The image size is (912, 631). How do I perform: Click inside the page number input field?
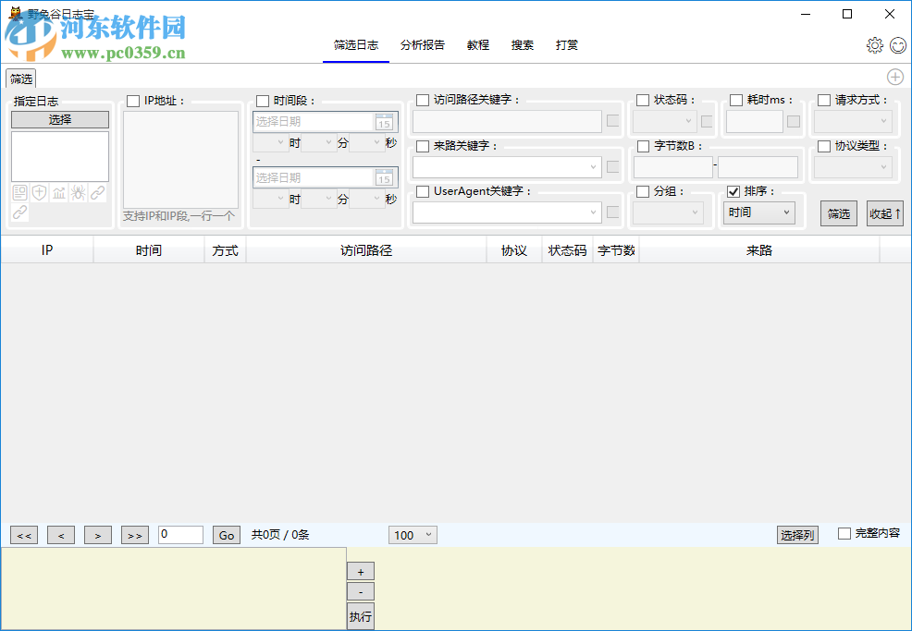[x=180, y=534]
